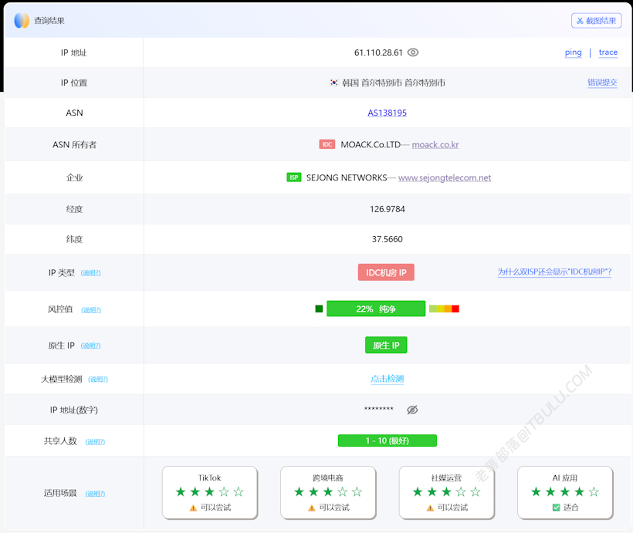The width and height of the screenshot is (633, 533).
Task: Click the masked ******** numeric IP value
Action: tap(379, 409)
